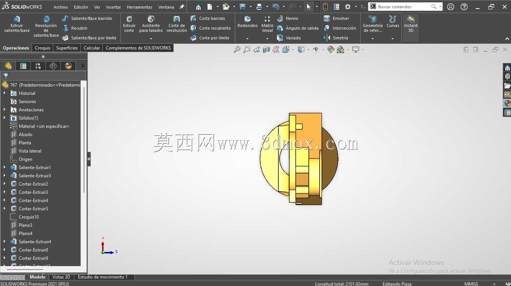Apply the Redondeo fillet tool

click(x=247, y=22)
